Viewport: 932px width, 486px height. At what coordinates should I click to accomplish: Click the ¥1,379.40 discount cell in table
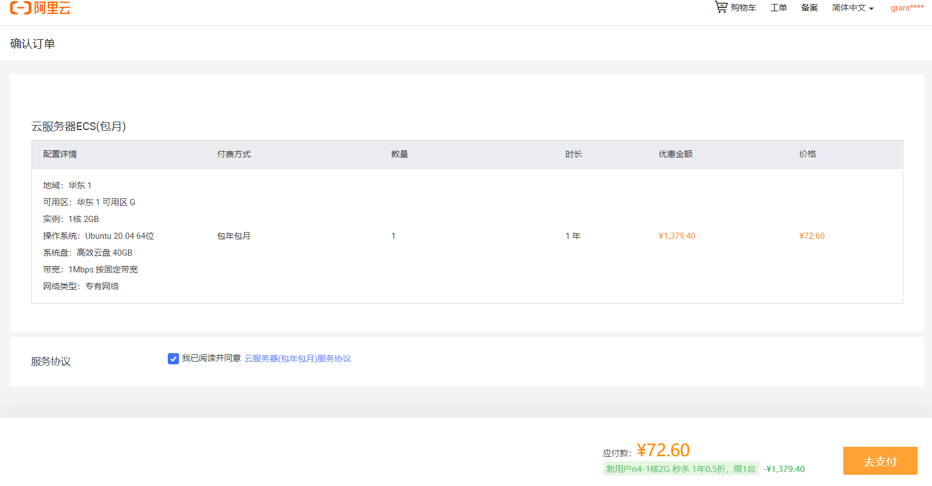pyautogui.click(x=677, y=236)
